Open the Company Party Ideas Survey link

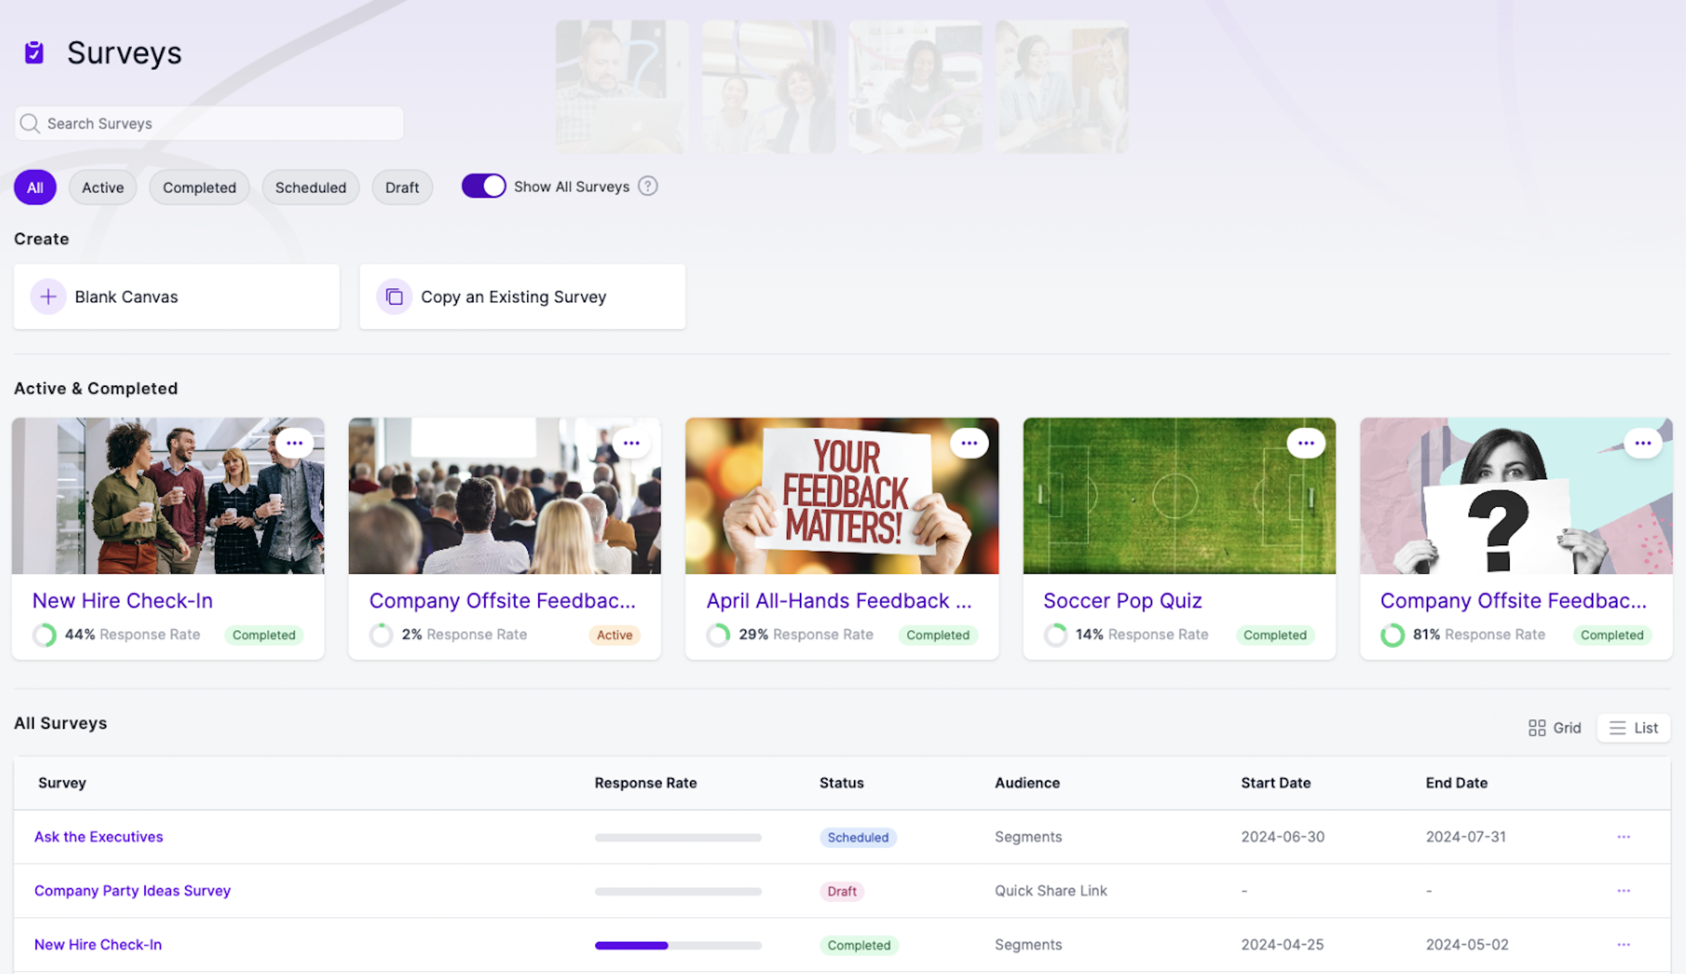point(133,891)
